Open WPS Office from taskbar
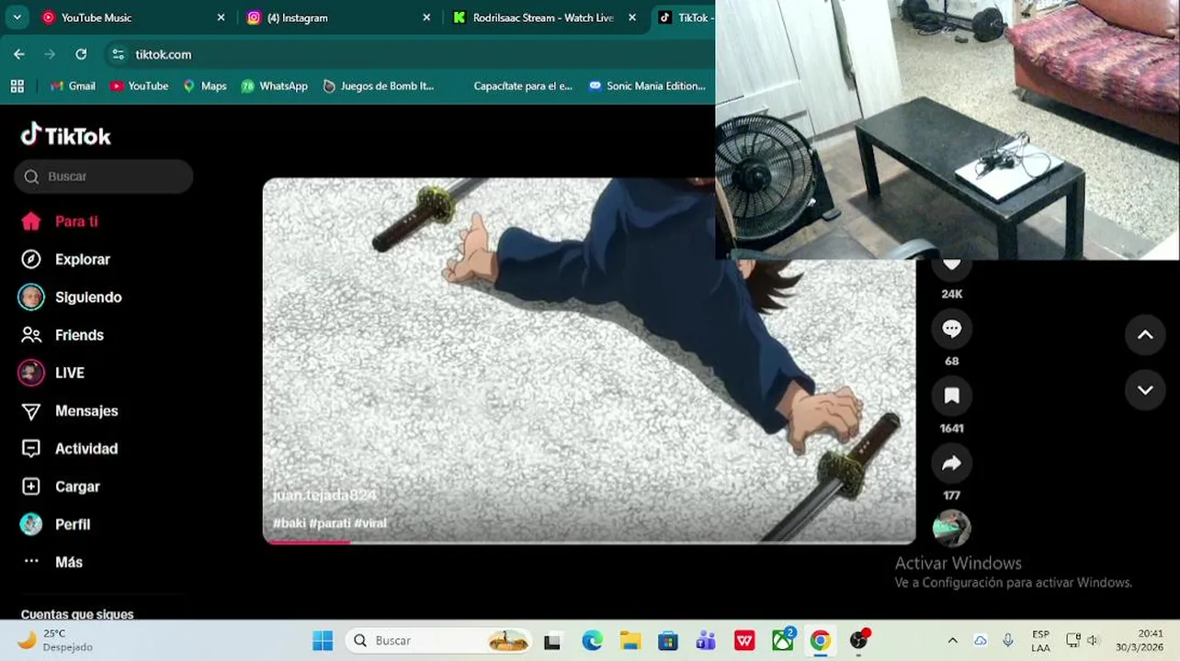This screenshot has height=661, width=1180. click(744, 641)
